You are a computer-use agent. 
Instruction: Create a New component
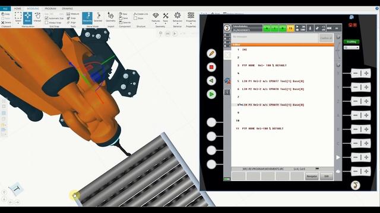pos(123,14)
